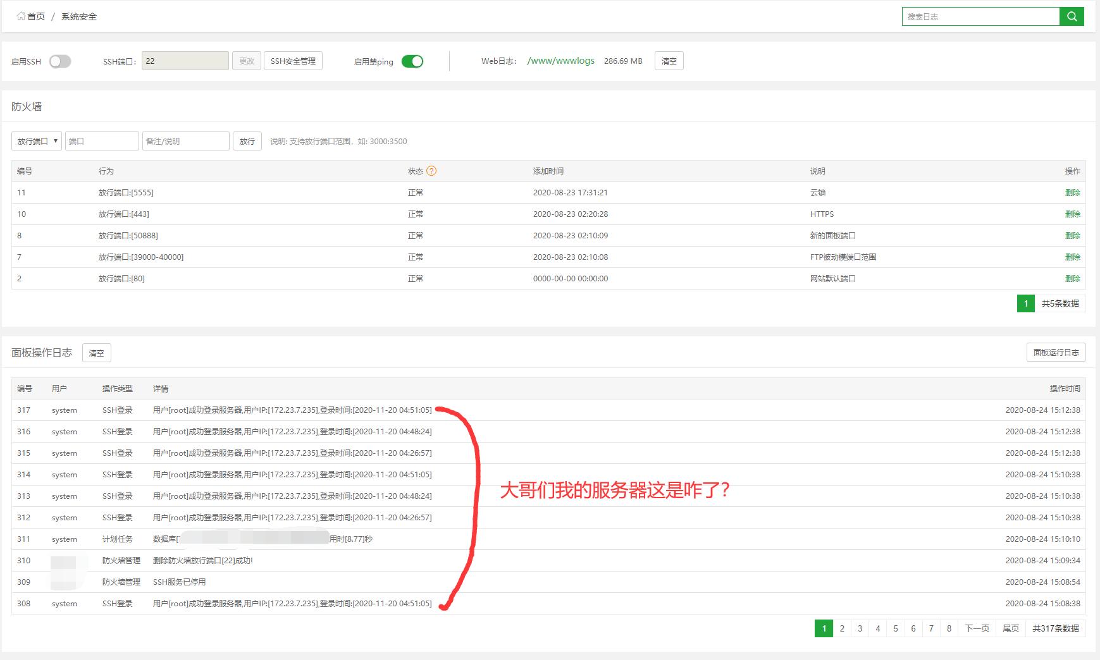Click log entry SSH服务已停用
The height and width of the screenshot is (660, 1100).
click(179, 582)
